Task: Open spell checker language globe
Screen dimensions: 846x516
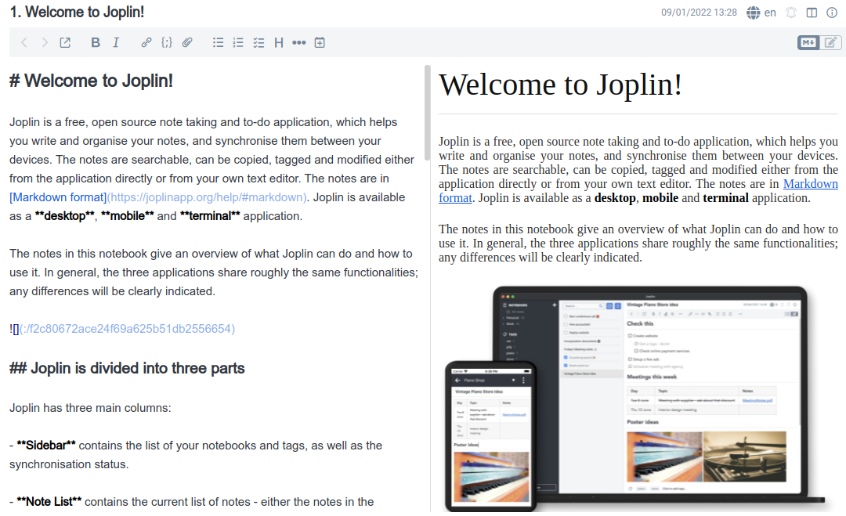Action: coord(754,13)
